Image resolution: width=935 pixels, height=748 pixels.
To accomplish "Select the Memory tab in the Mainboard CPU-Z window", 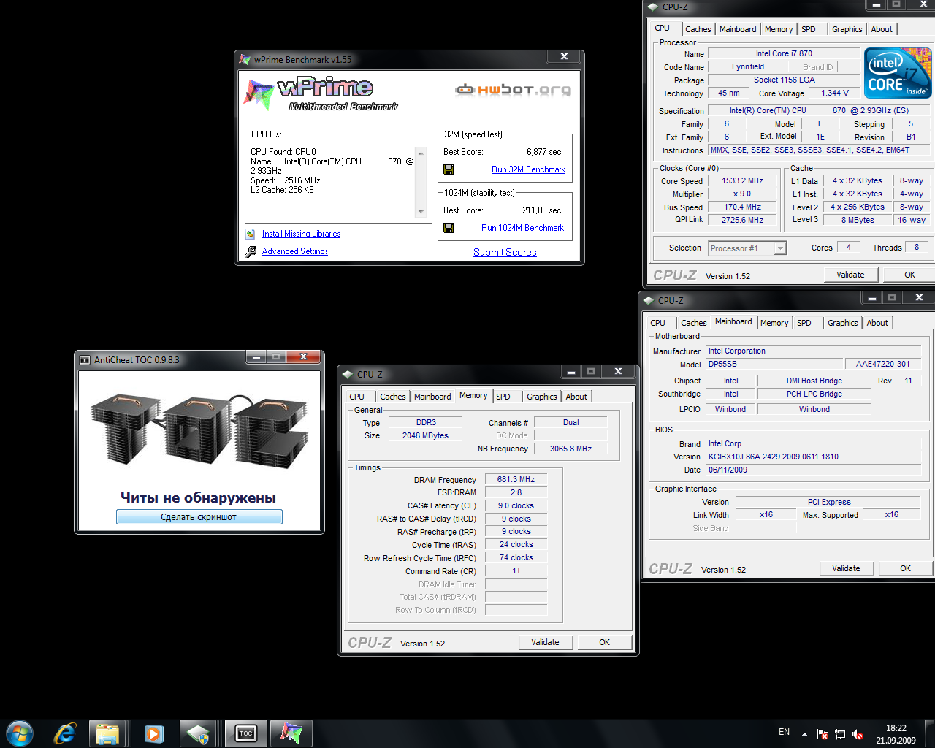I will pos(774,323).
